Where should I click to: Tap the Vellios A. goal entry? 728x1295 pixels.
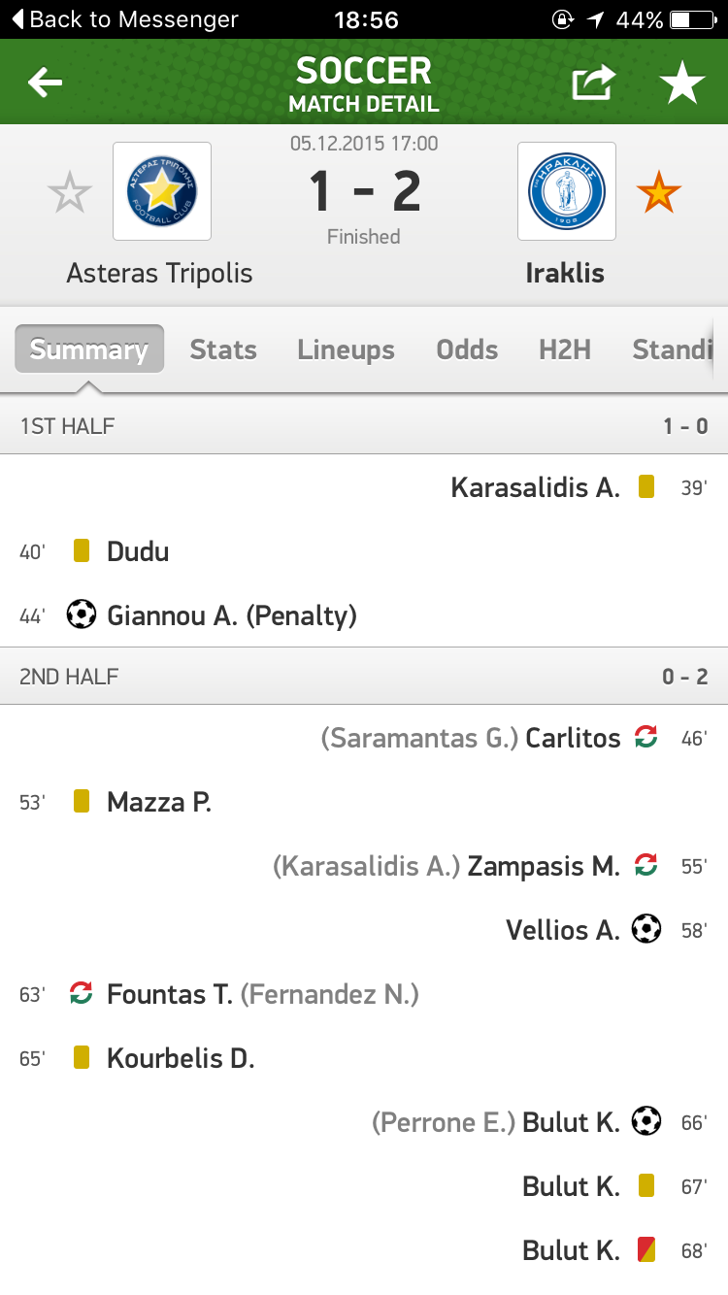563,930
